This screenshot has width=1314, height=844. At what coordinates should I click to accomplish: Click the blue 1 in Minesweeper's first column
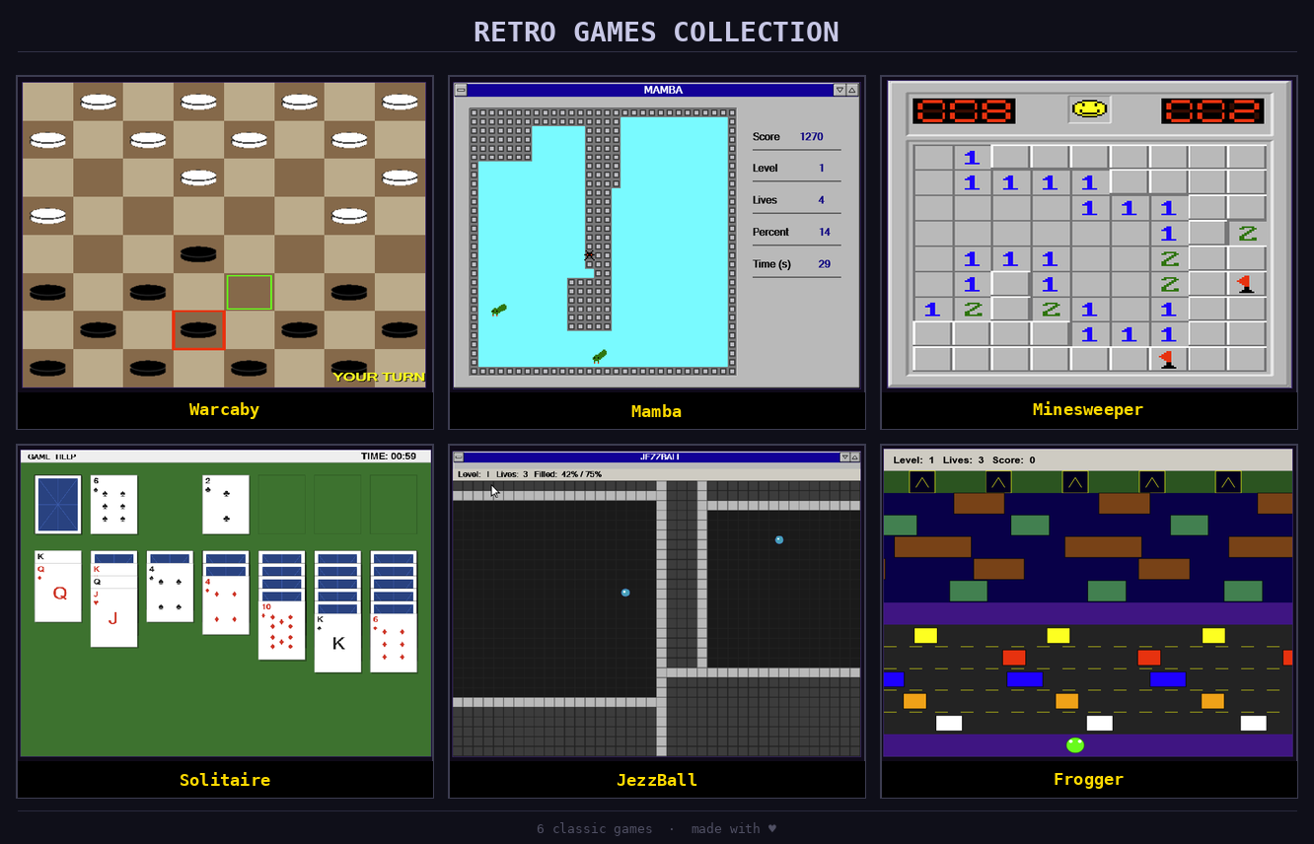pos(932,310)
